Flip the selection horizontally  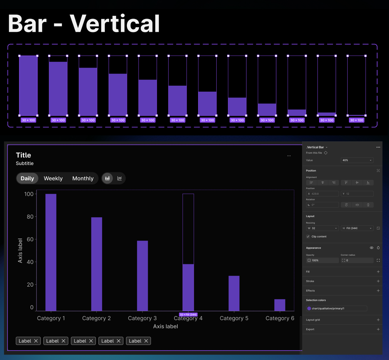coord(357,205)
